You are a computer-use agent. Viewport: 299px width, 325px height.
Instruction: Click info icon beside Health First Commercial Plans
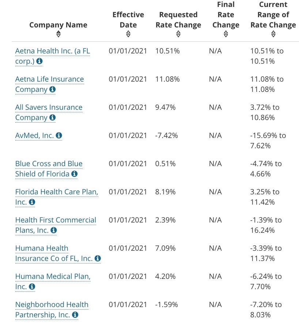click(x=54, y=231)
